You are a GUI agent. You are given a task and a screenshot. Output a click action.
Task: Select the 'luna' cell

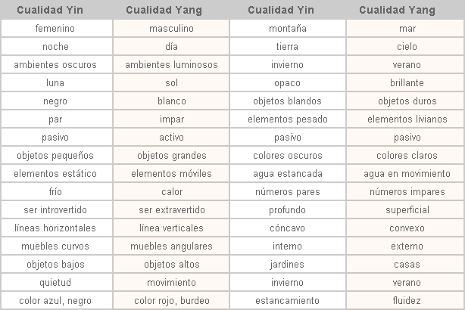point(55,83)
